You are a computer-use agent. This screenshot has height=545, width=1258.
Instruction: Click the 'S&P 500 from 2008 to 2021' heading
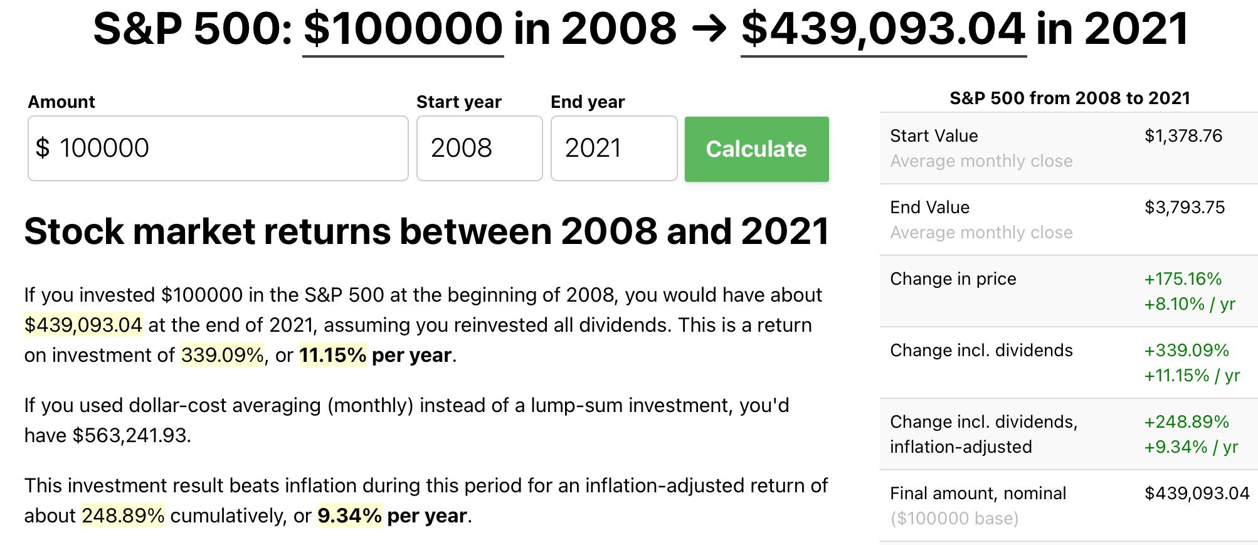pos(1069,98)
